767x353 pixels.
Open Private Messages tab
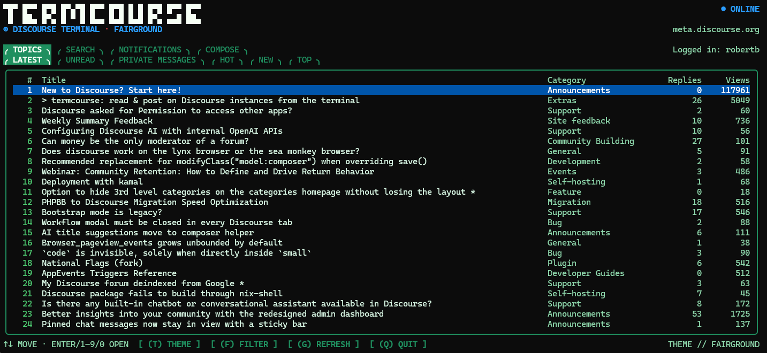157,60
